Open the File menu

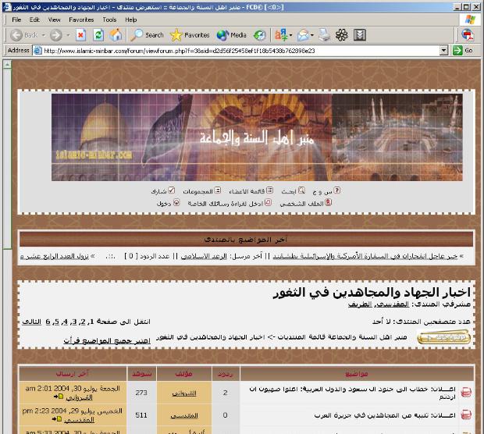(x=16, y=20)
